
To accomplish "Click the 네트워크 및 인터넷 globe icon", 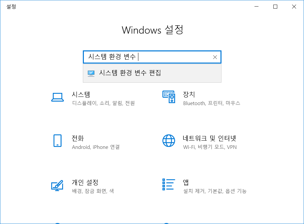I will [169, 141].
